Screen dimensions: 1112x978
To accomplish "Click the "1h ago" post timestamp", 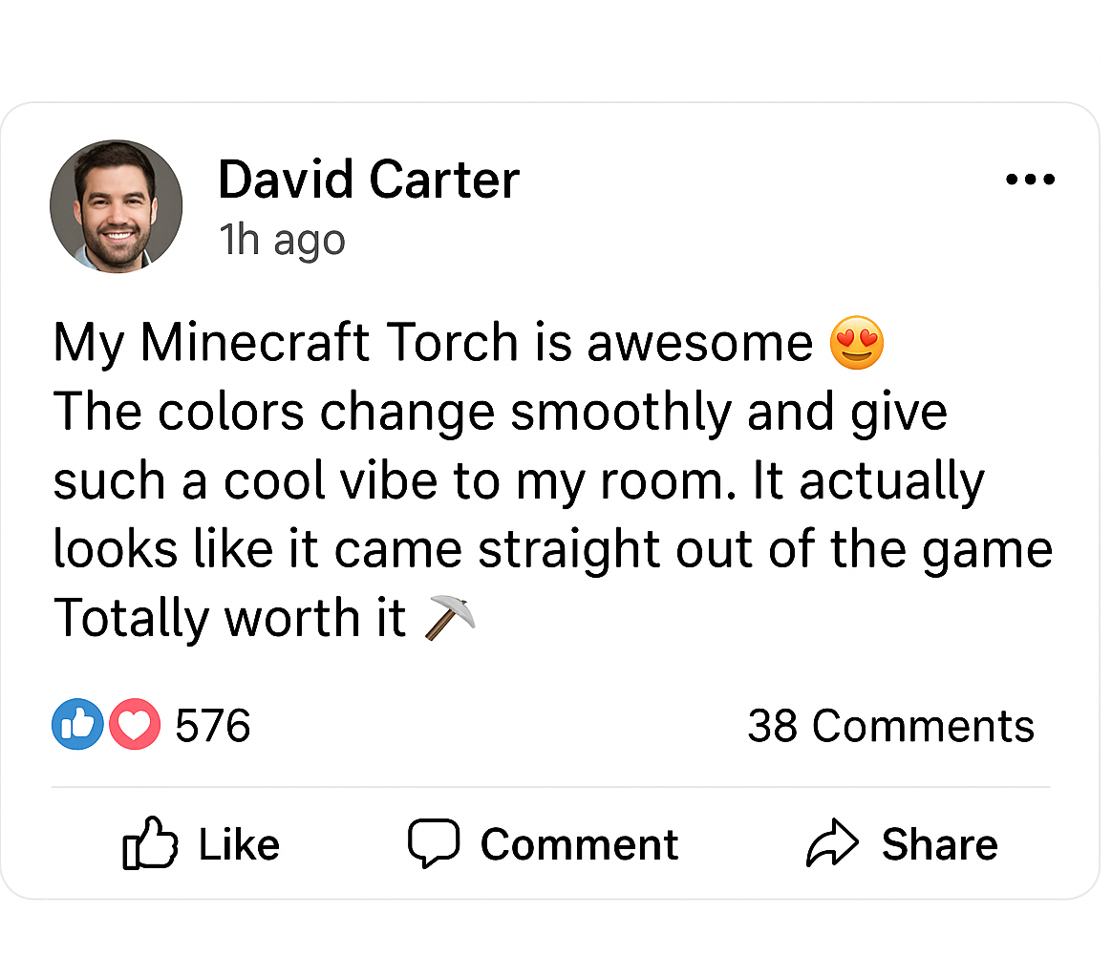I will 282,240.
